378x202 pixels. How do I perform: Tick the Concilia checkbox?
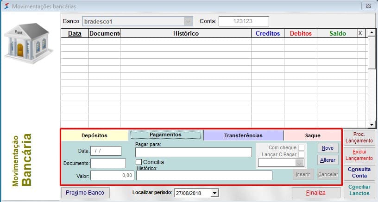point(139,162)
